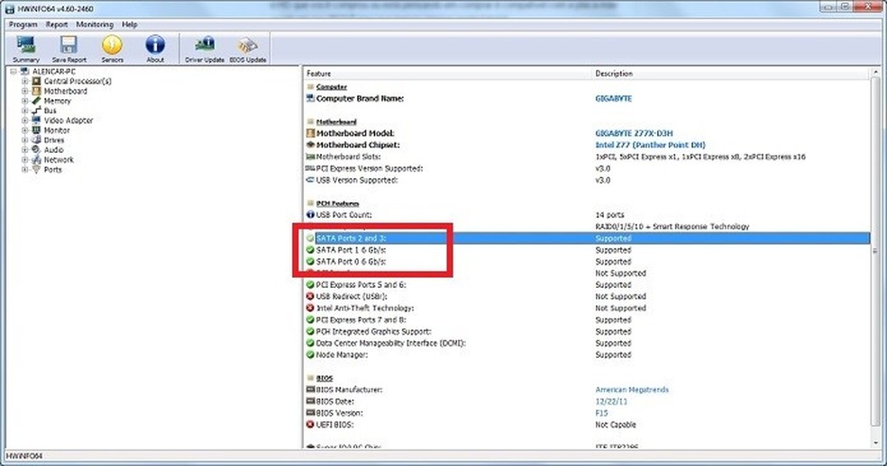Expand the Audio tree node

[24, 149]
